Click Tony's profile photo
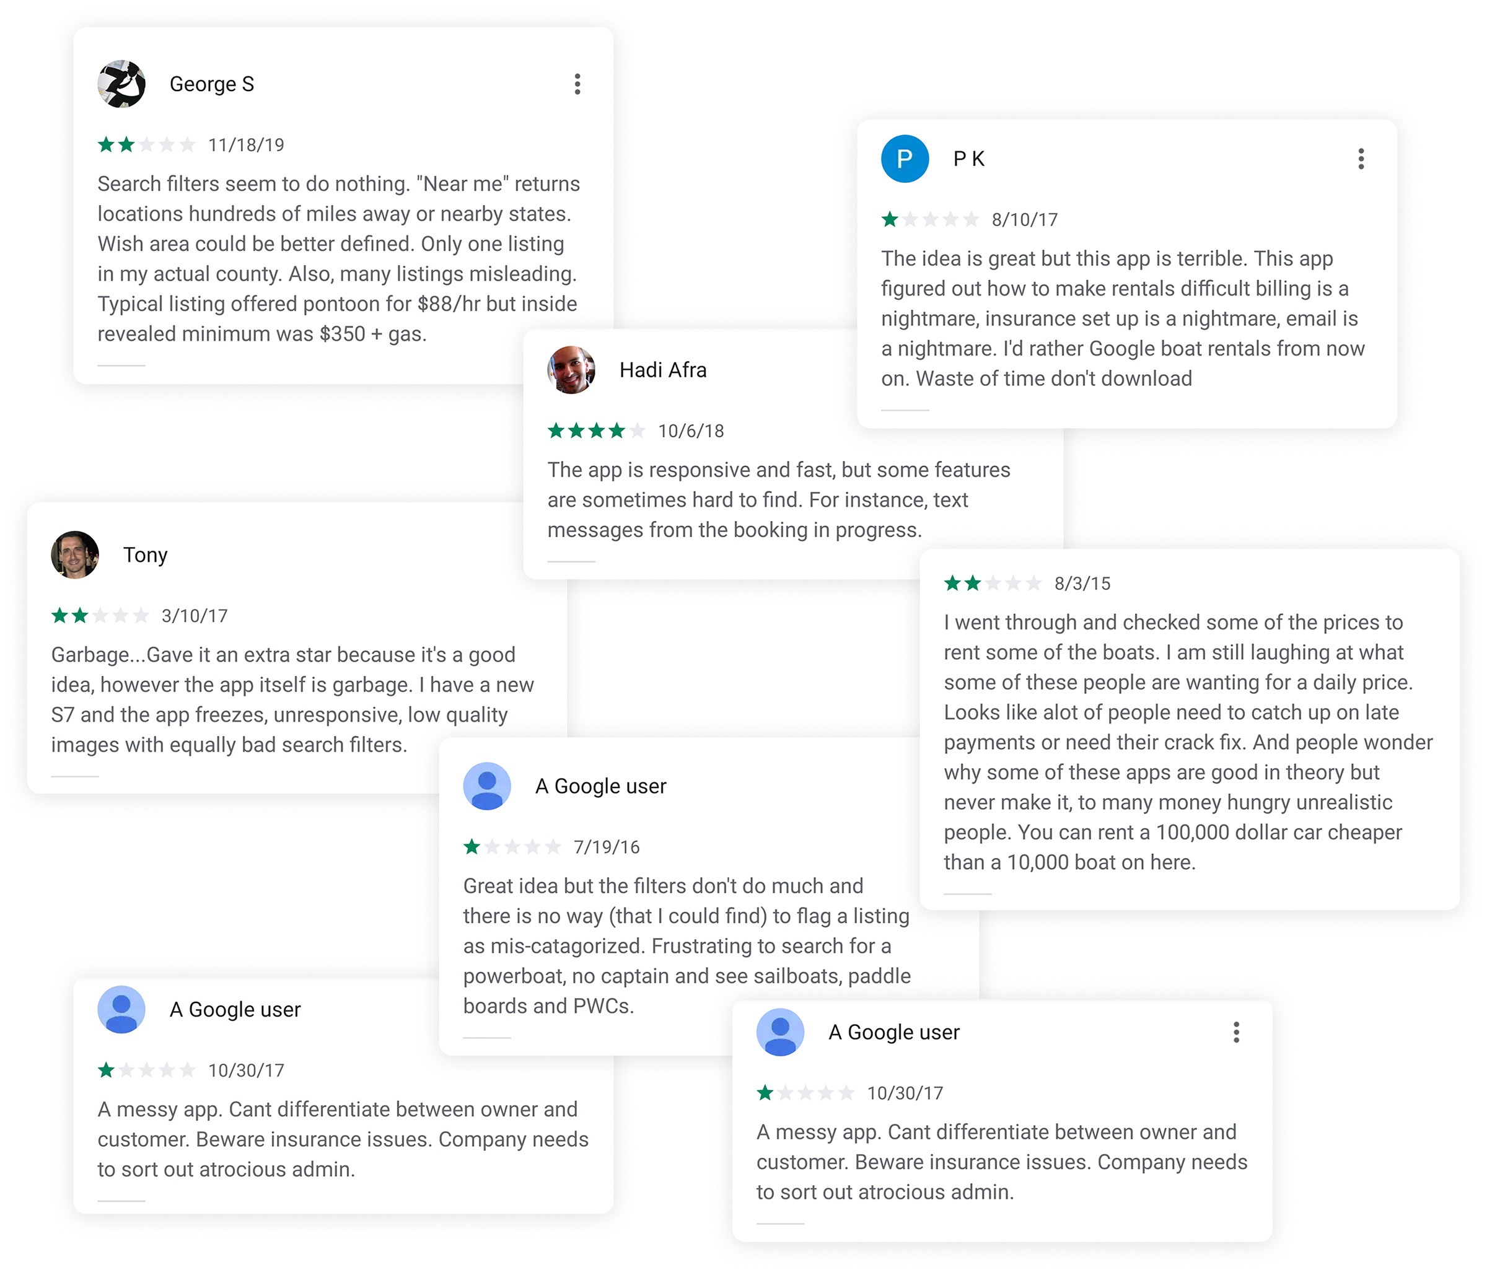This screenshot has width=1487, height=1270. coord(74,554)
